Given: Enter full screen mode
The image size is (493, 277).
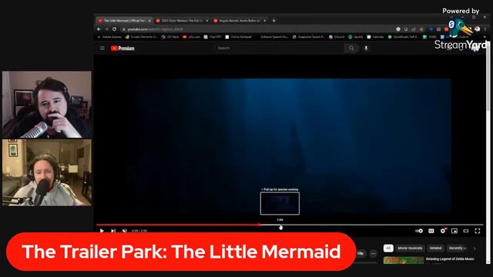Looking at the screenshot, I should tap(478, 231).
